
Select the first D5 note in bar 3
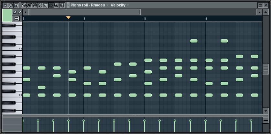point(194,41)
